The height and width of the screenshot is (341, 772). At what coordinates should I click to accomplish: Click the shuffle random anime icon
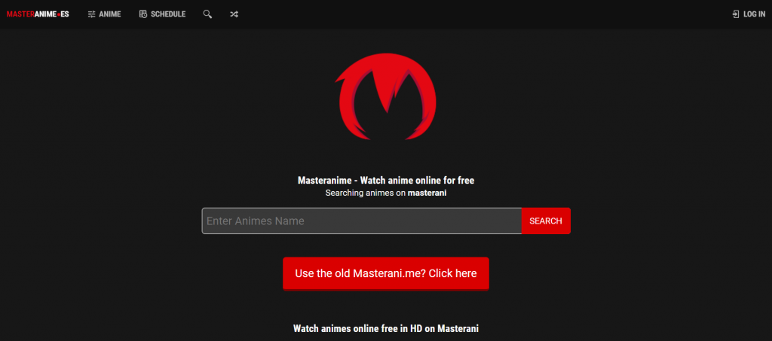[x=234, y=14]
